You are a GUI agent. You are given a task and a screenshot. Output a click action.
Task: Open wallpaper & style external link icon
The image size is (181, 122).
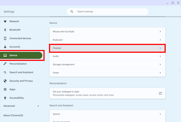point(160,93)
